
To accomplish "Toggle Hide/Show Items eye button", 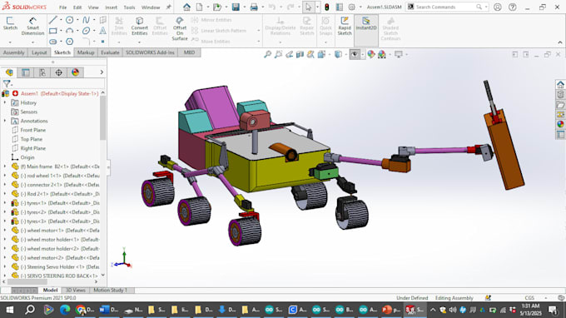I will pyautogui.click(x=355, y=54).
